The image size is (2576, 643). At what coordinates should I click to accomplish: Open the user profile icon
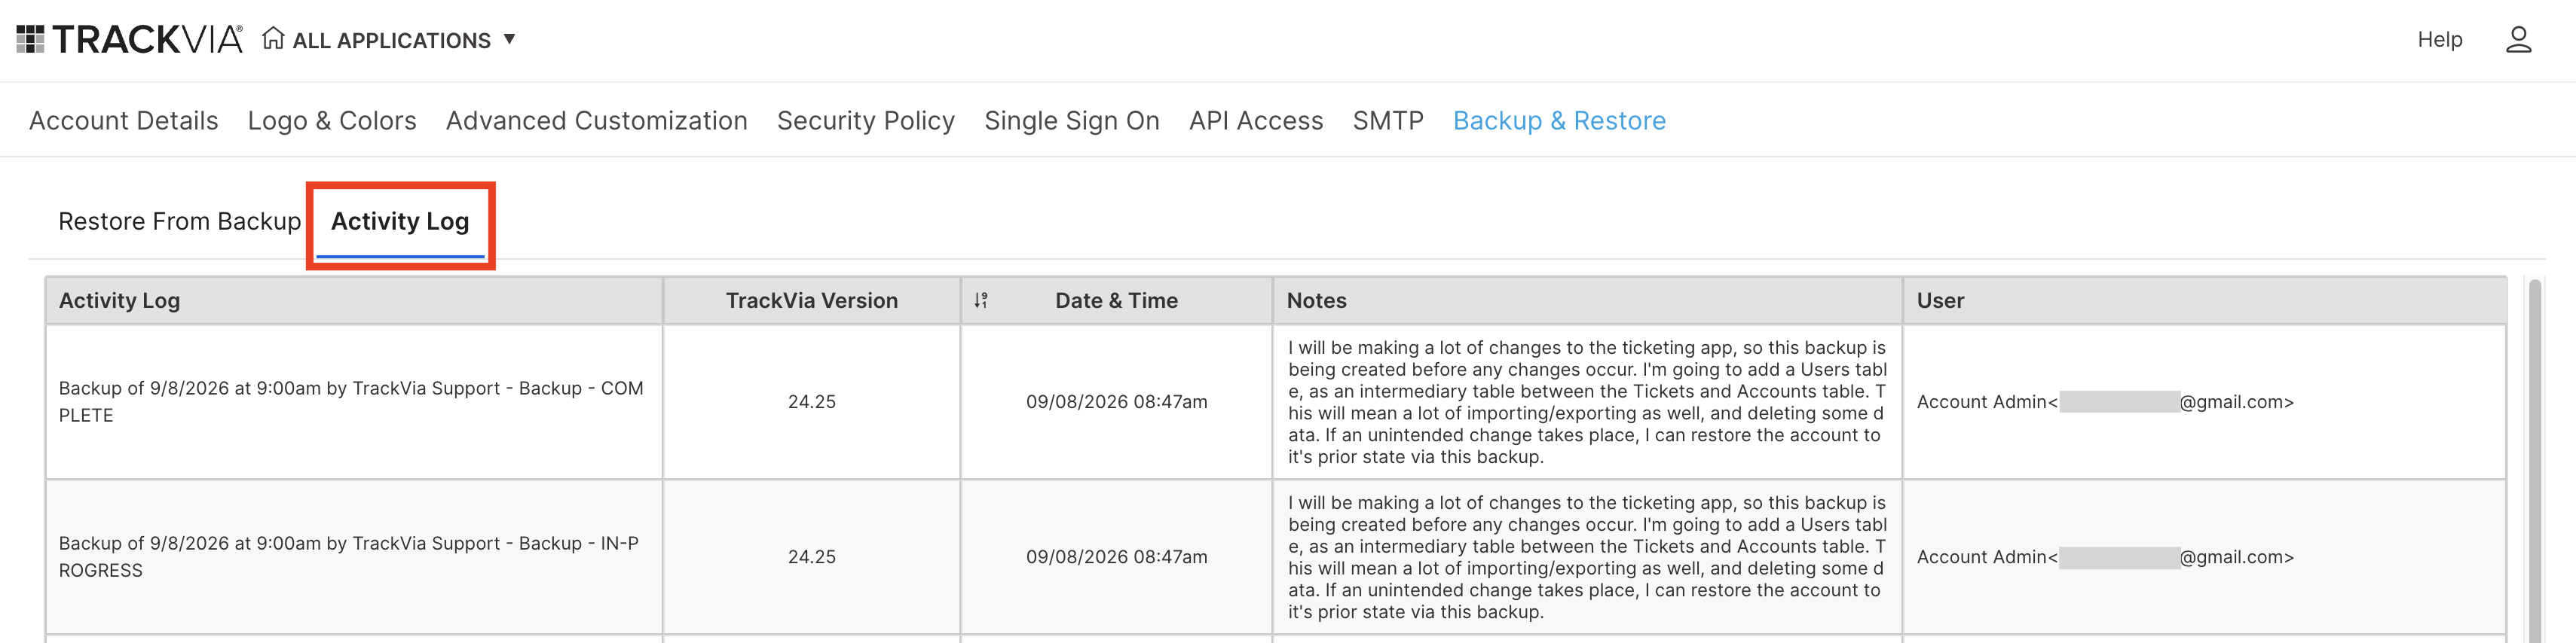click(x=2518, y=40)
